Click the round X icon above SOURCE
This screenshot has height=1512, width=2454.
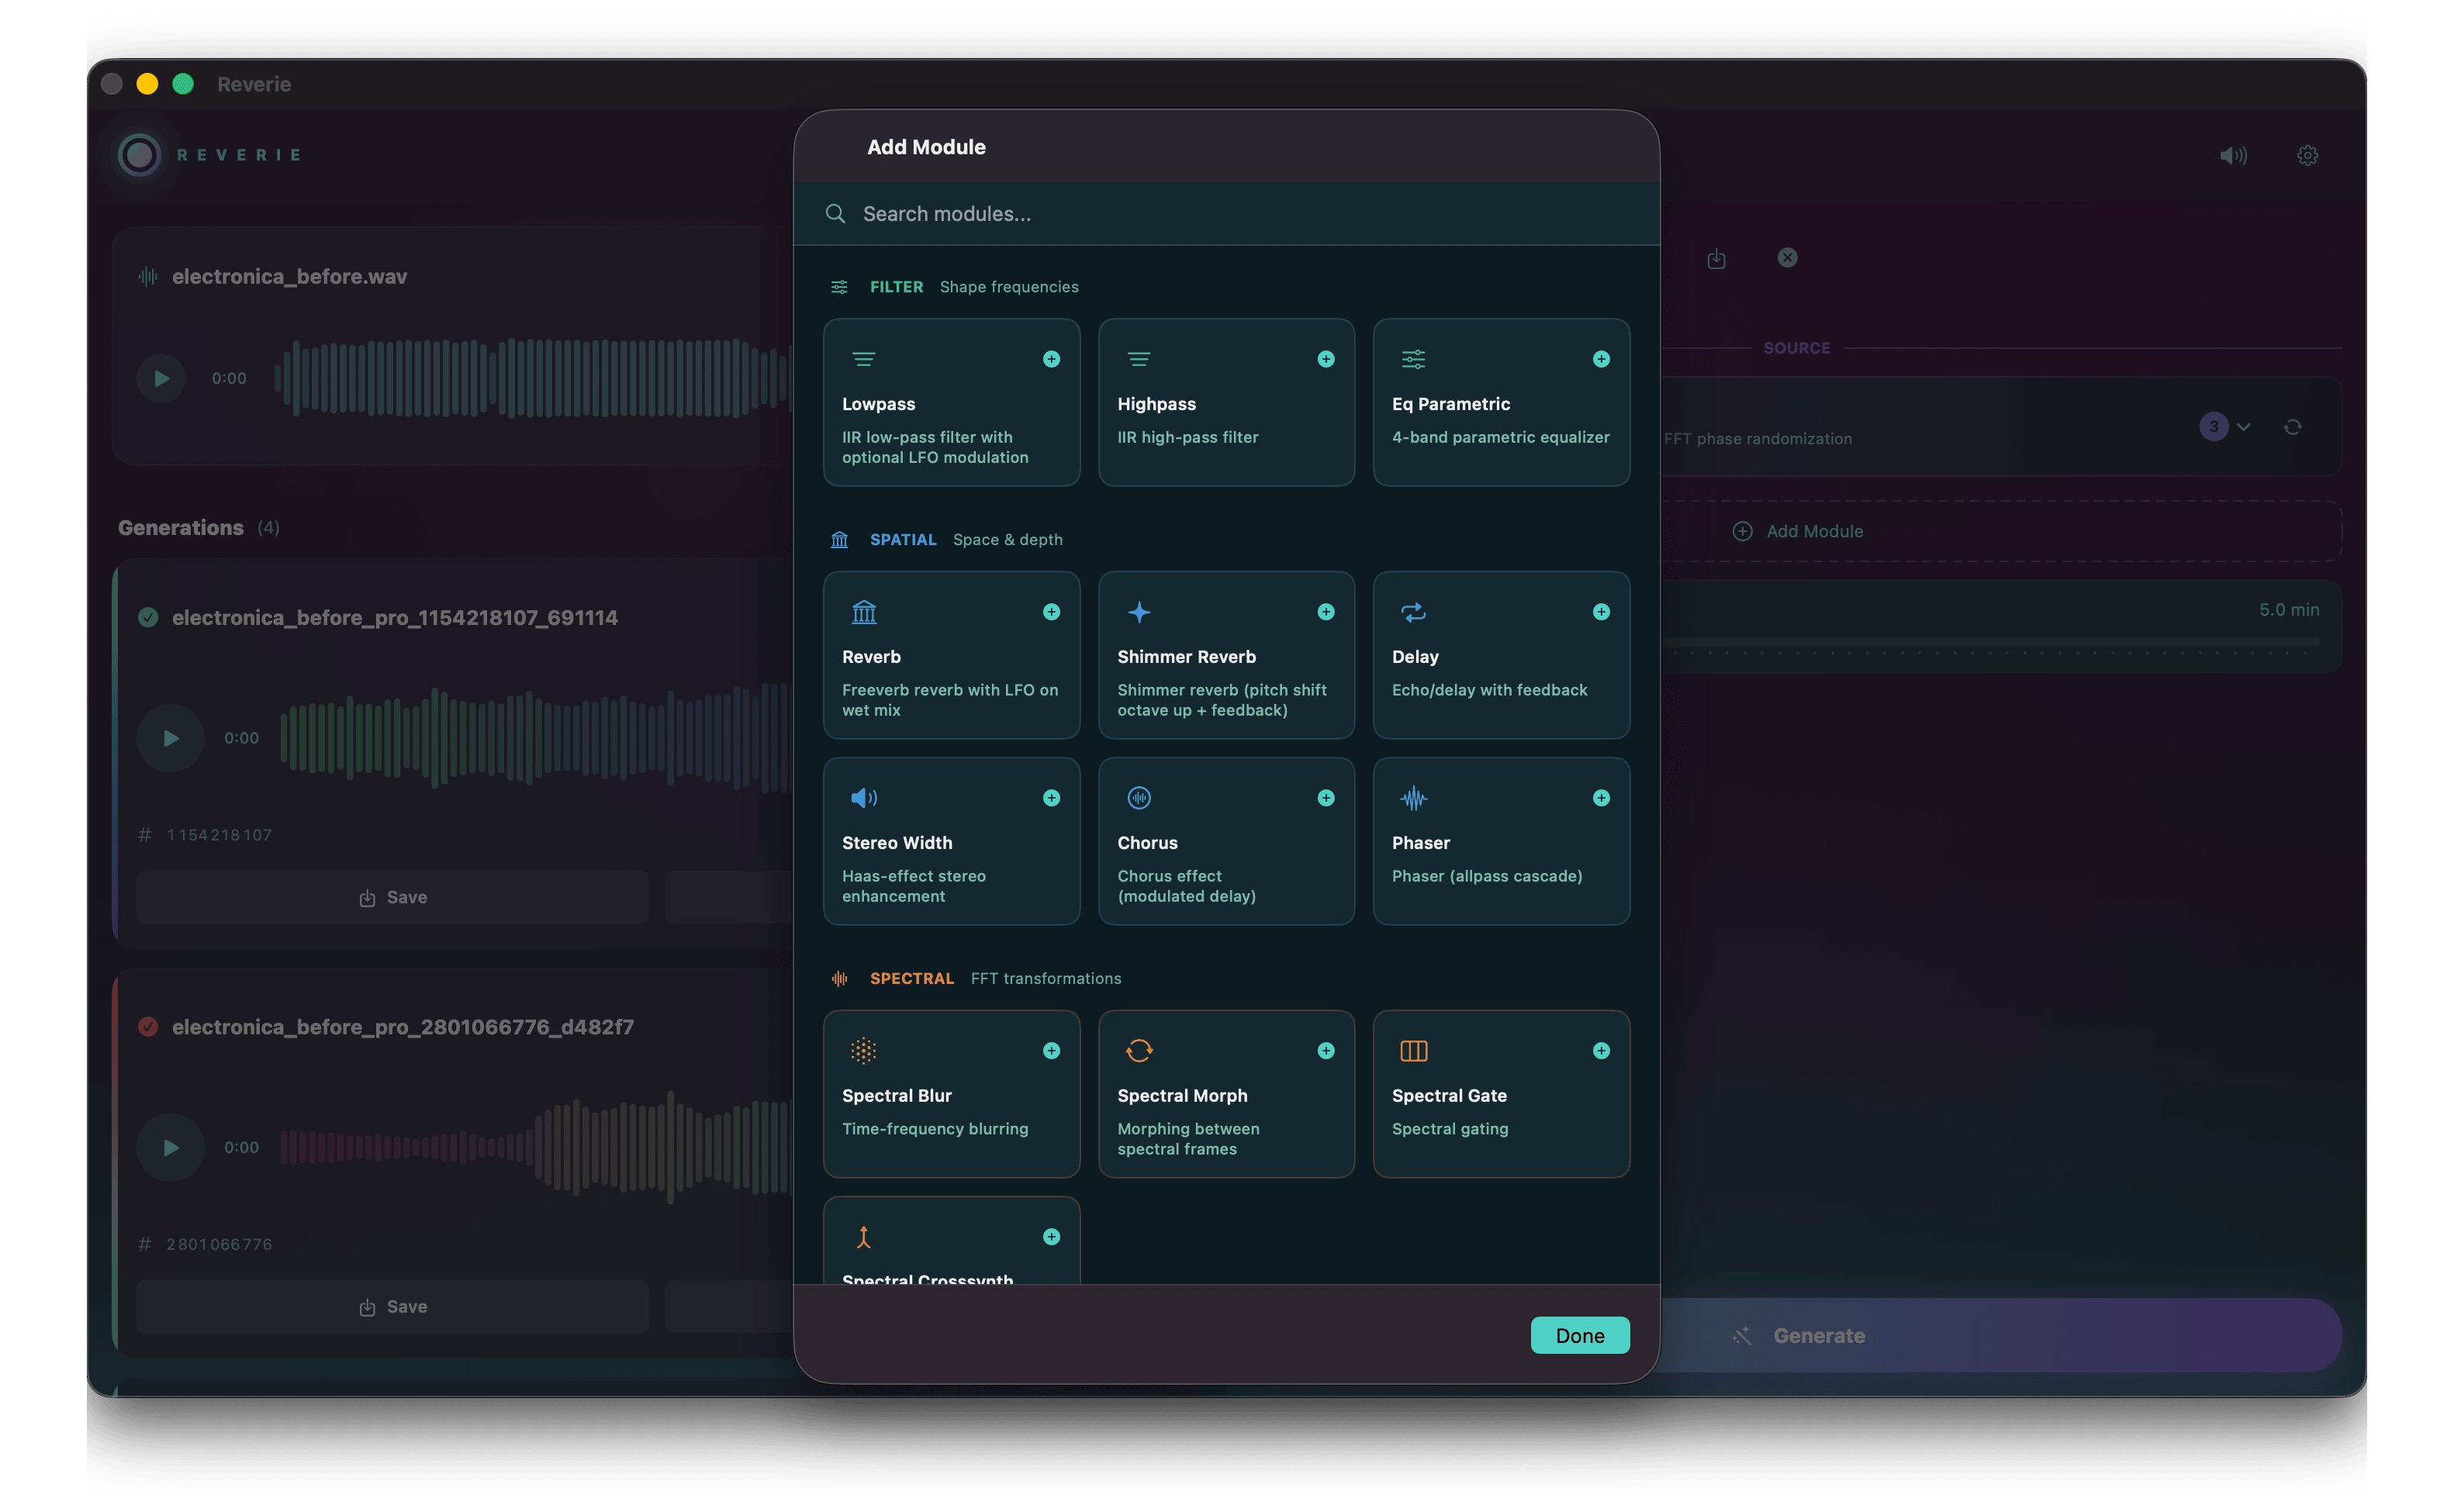pyautogui.click(x=1787, y=258)
